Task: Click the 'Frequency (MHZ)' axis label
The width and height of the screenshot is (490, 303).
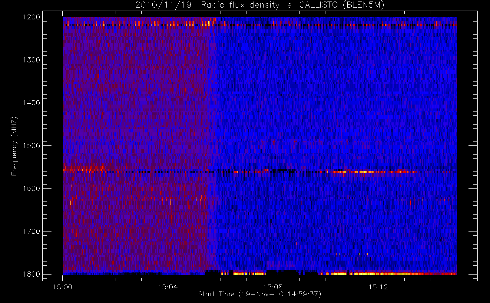Action: coord(14,146)
